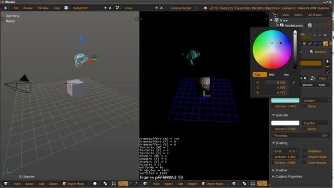
Task: Open the scene browser icon
Action: (117, 8)
